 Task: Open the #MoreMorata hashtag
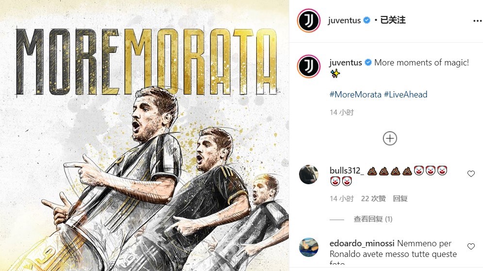[355, 95]
